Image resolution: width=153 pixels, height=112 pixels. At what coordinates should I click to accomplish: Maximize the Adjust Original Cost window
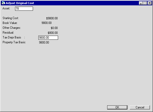pyautogui.click(x=145, y=3)
